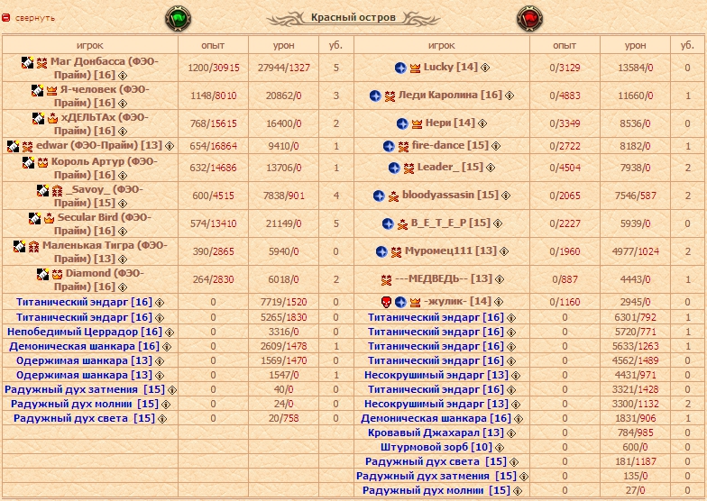Open player Леди Каролина link
The width and height of the screenshot is (707, 501).
click(x=450, y=96)
